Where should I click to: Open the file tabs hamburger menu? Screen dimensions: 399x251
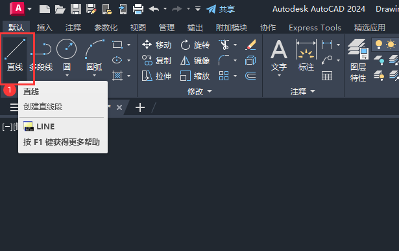click(14, 107)
